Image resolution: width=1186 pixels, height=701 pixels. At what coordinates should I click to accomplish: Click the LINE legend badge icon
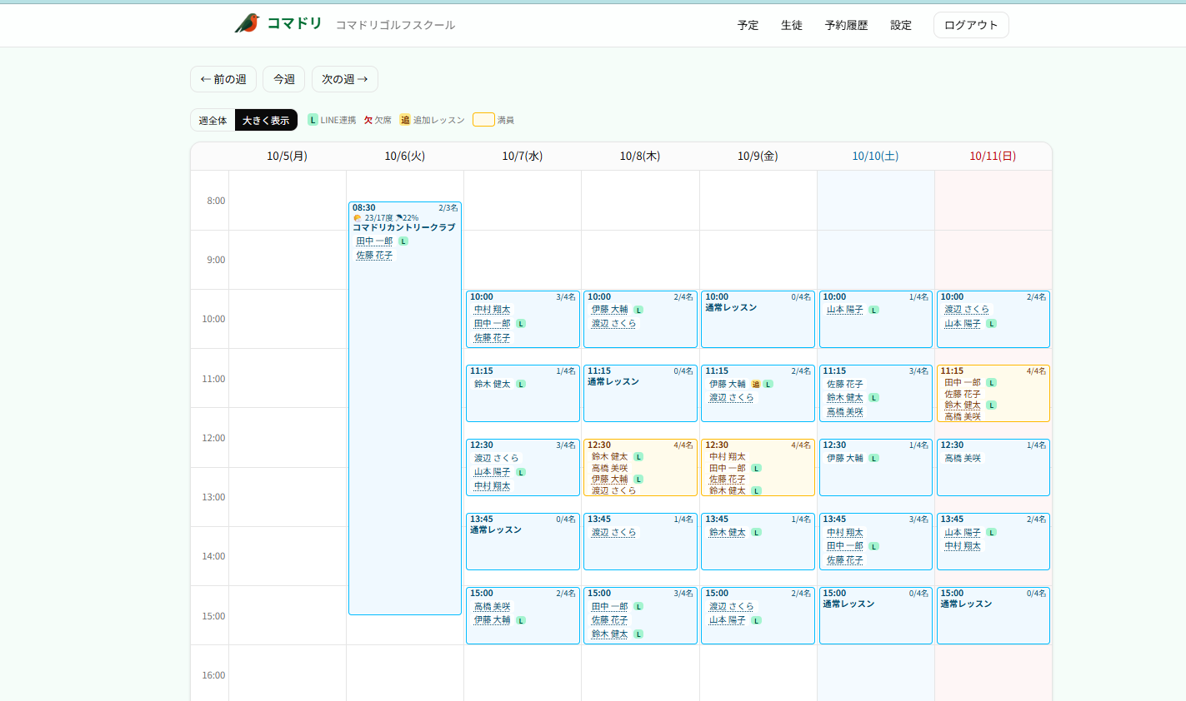313,120
